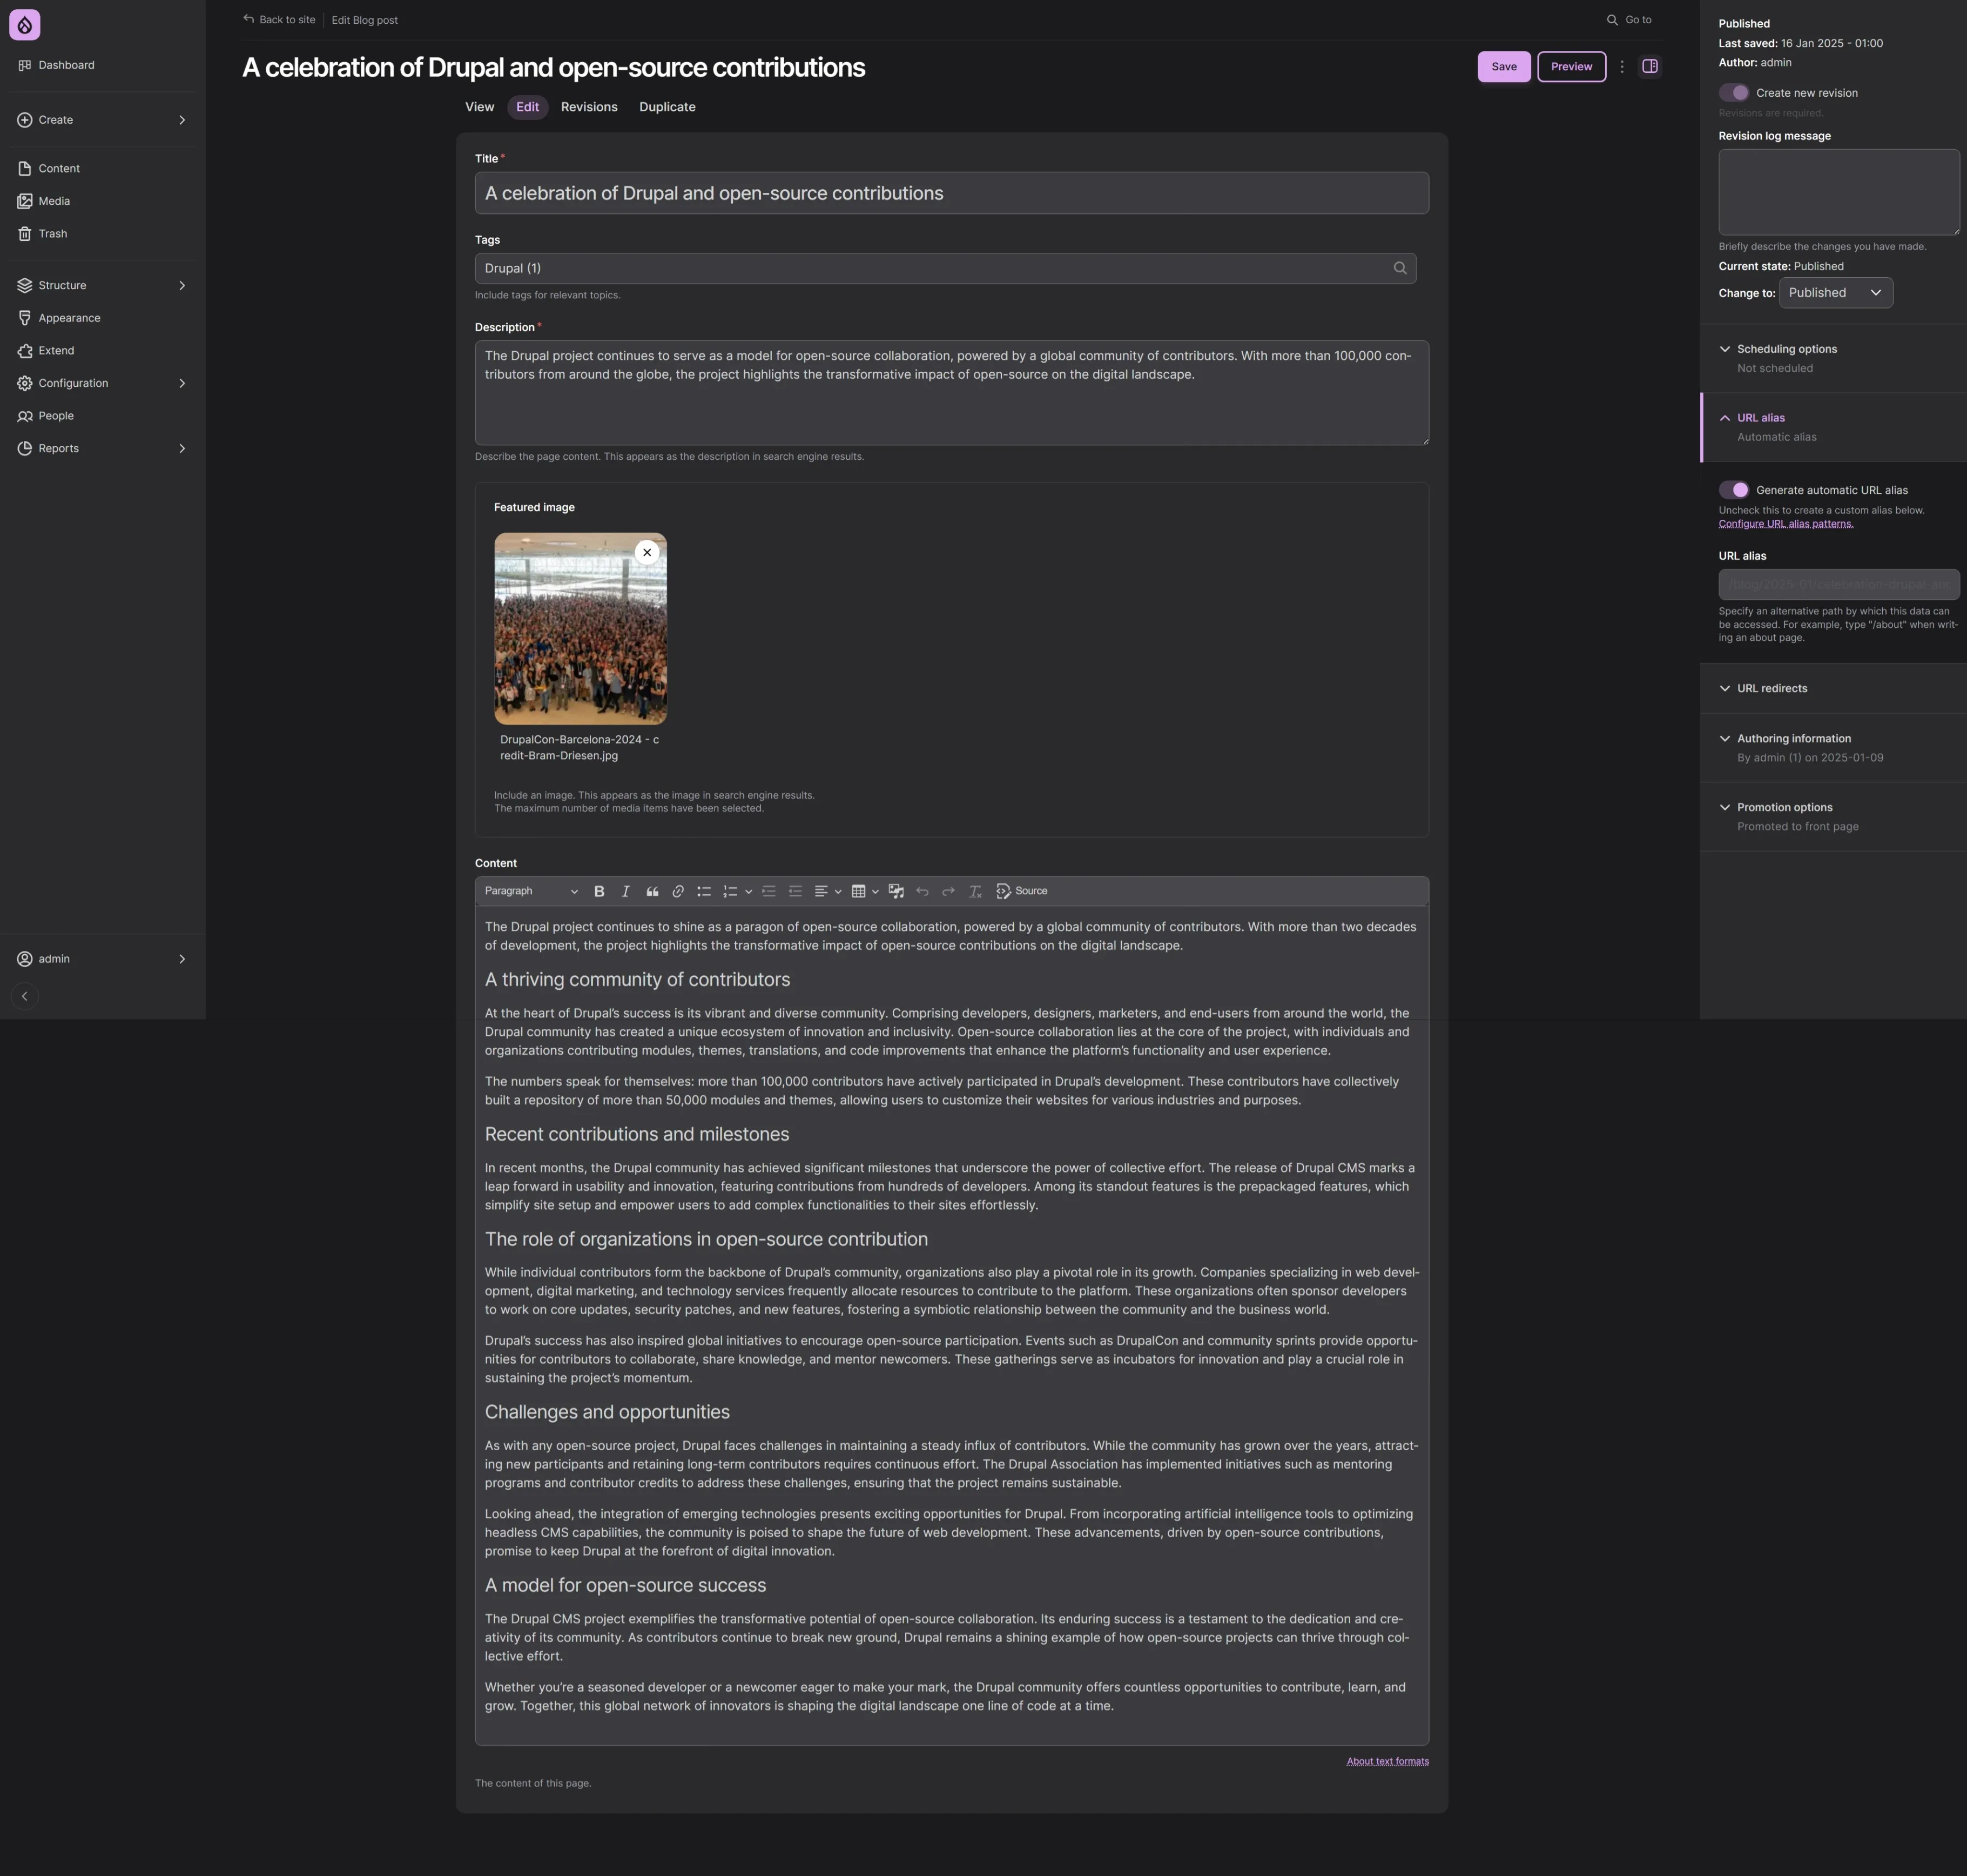Open Configure URL alias patterns link
This screenshot has height=1876, width=1967.
pos(1785,524)
